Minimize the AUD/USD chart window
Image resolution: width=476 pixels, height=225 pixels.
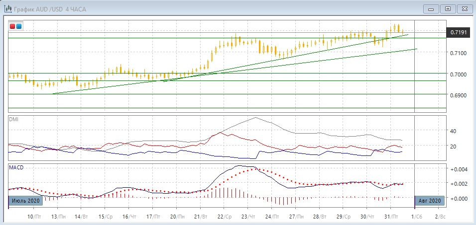(431, 8)
